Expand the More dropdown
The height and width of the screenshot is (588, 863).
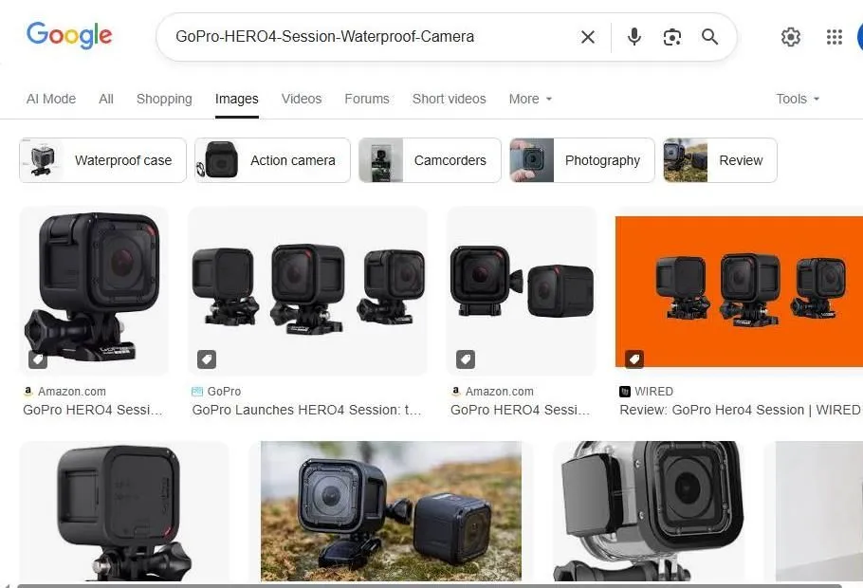click(x=530, y=99)
